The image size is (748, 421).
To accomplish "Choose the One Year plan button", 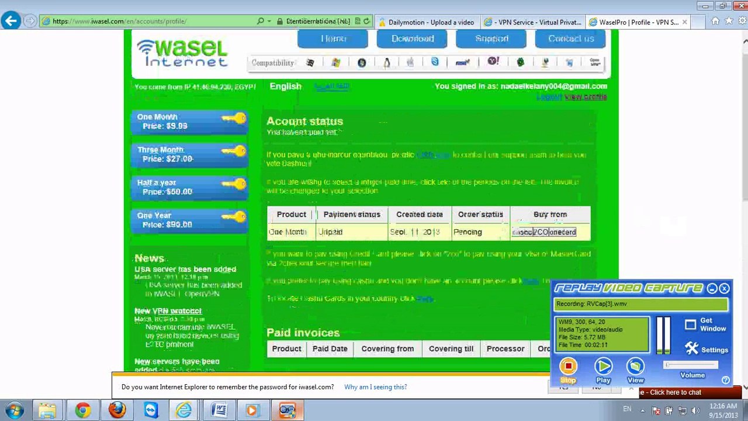I will [189, 220].
